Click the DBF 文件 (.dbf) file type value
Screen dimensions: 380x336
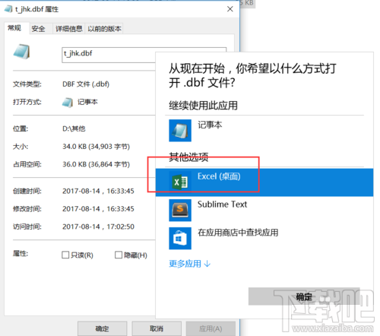86,84
